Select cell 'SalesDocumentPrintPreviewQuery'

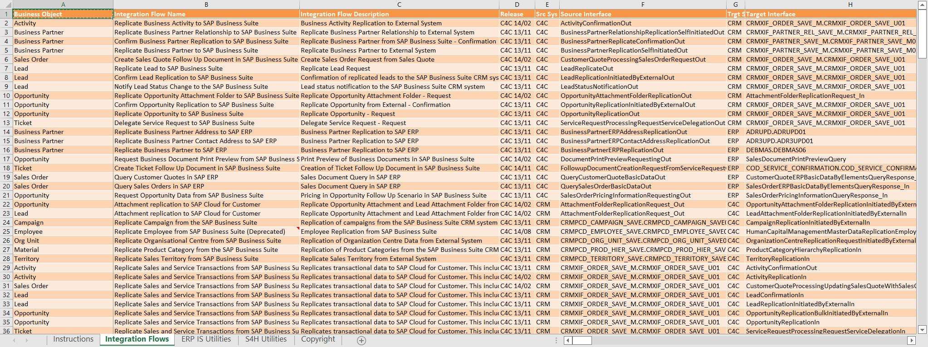[x=830, y=159]
